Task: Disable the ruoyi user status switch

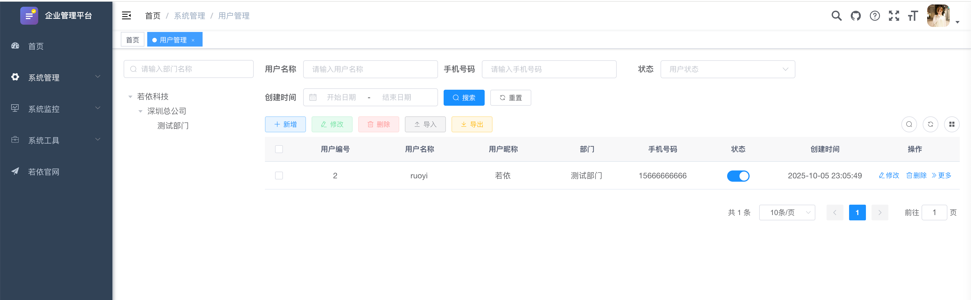Action: click(738, 176)
